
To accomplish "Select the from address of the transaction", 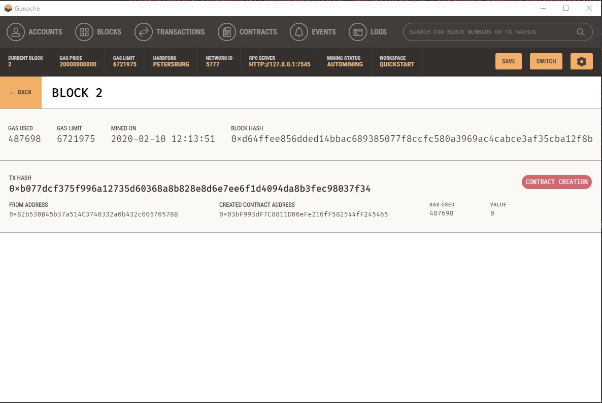I will click(x=93, y=214).
